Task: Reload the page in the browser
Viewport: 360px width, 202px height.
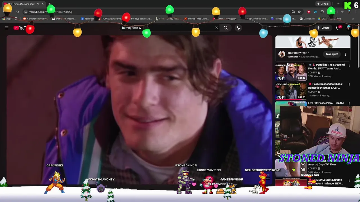Action: pos(17,12)
